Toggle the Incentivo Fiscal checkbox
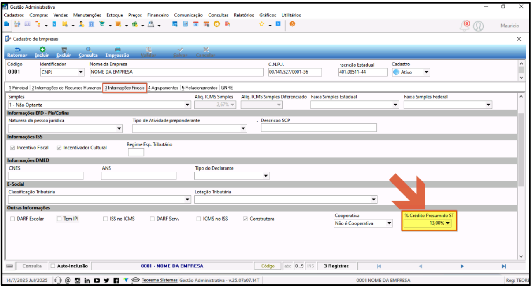 [12, 148]
